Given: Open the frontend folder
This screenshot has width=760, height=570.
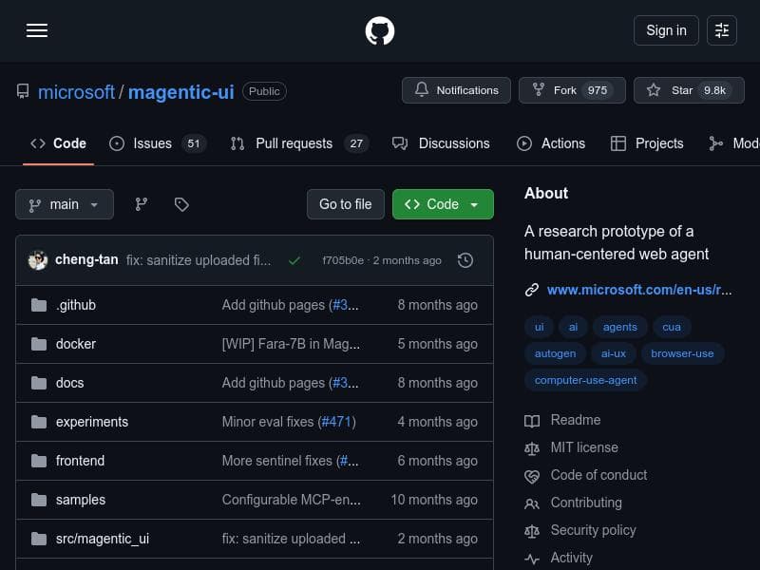Looking at the screenshot, I should 80,461.
